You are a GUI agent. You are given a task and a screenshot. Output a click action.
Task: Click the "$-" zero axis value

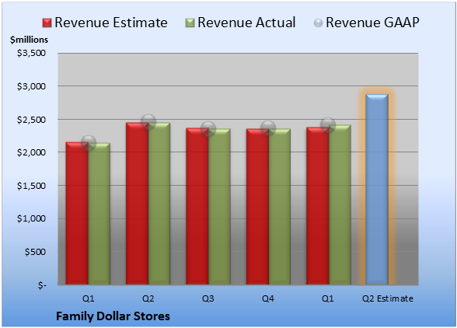click(x=42, y=285)
